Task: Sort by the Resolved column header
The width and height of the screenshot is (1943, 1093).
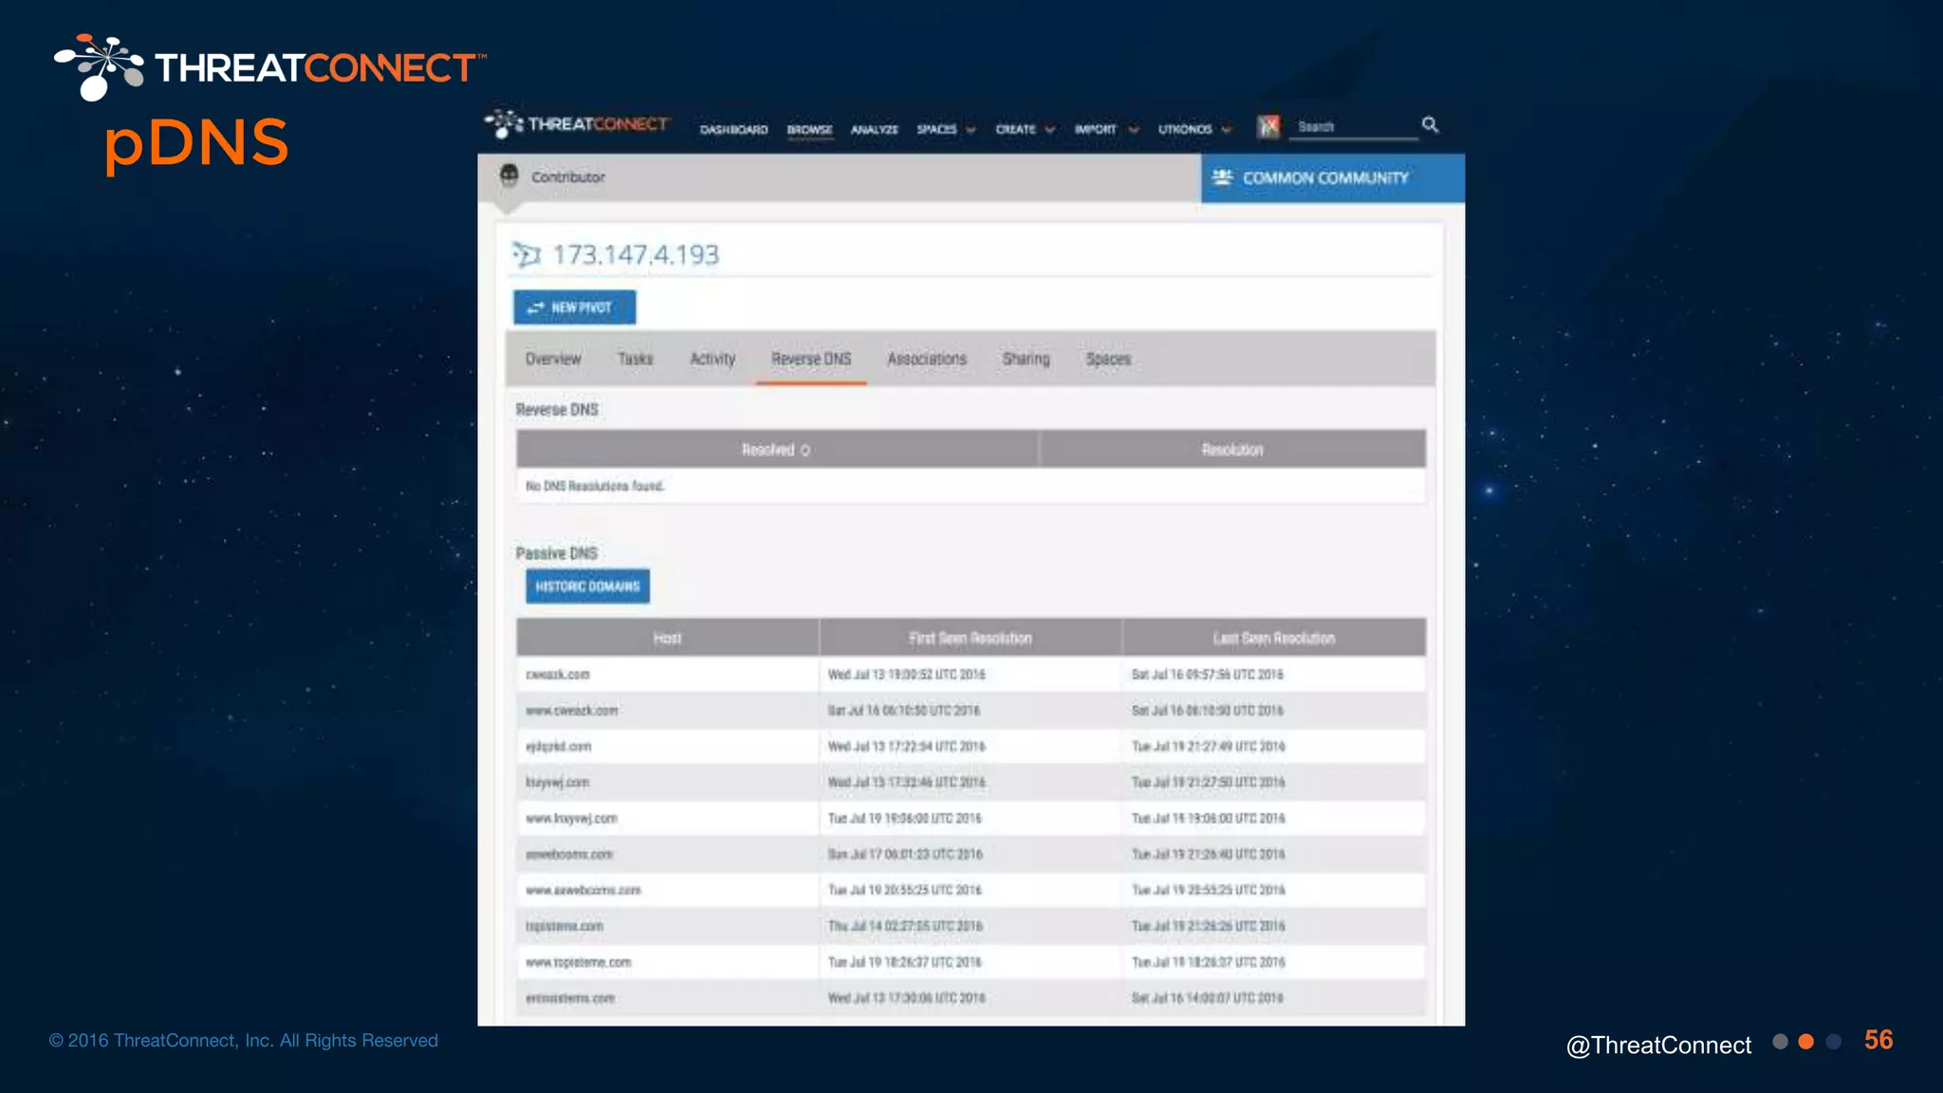Action: coord(777,450)
